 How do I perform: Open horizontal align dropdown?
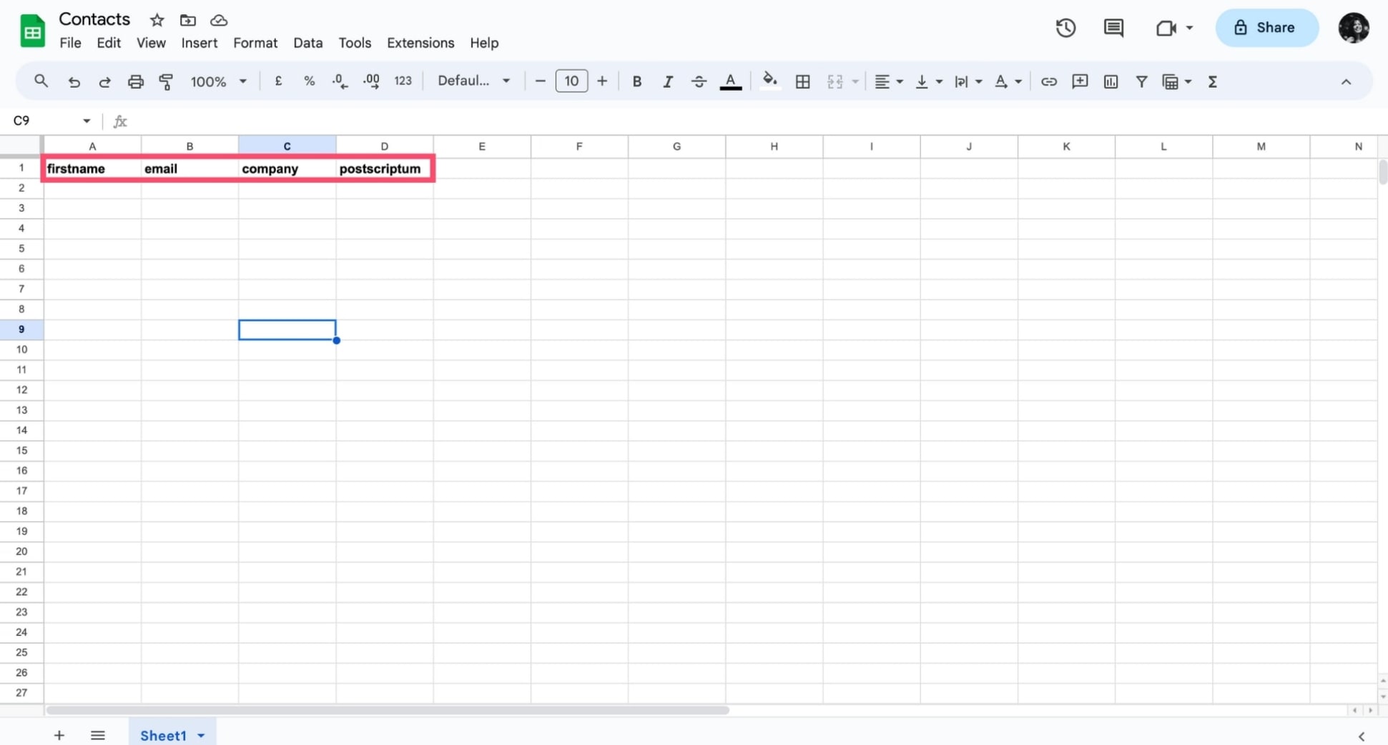(889, 81)
